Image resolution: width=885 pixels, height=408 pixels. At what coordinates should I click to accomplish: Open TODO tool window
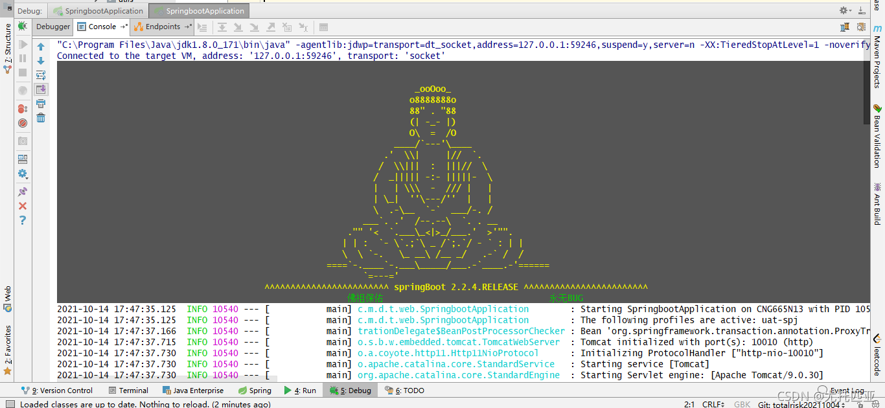(x=405, y=391)
